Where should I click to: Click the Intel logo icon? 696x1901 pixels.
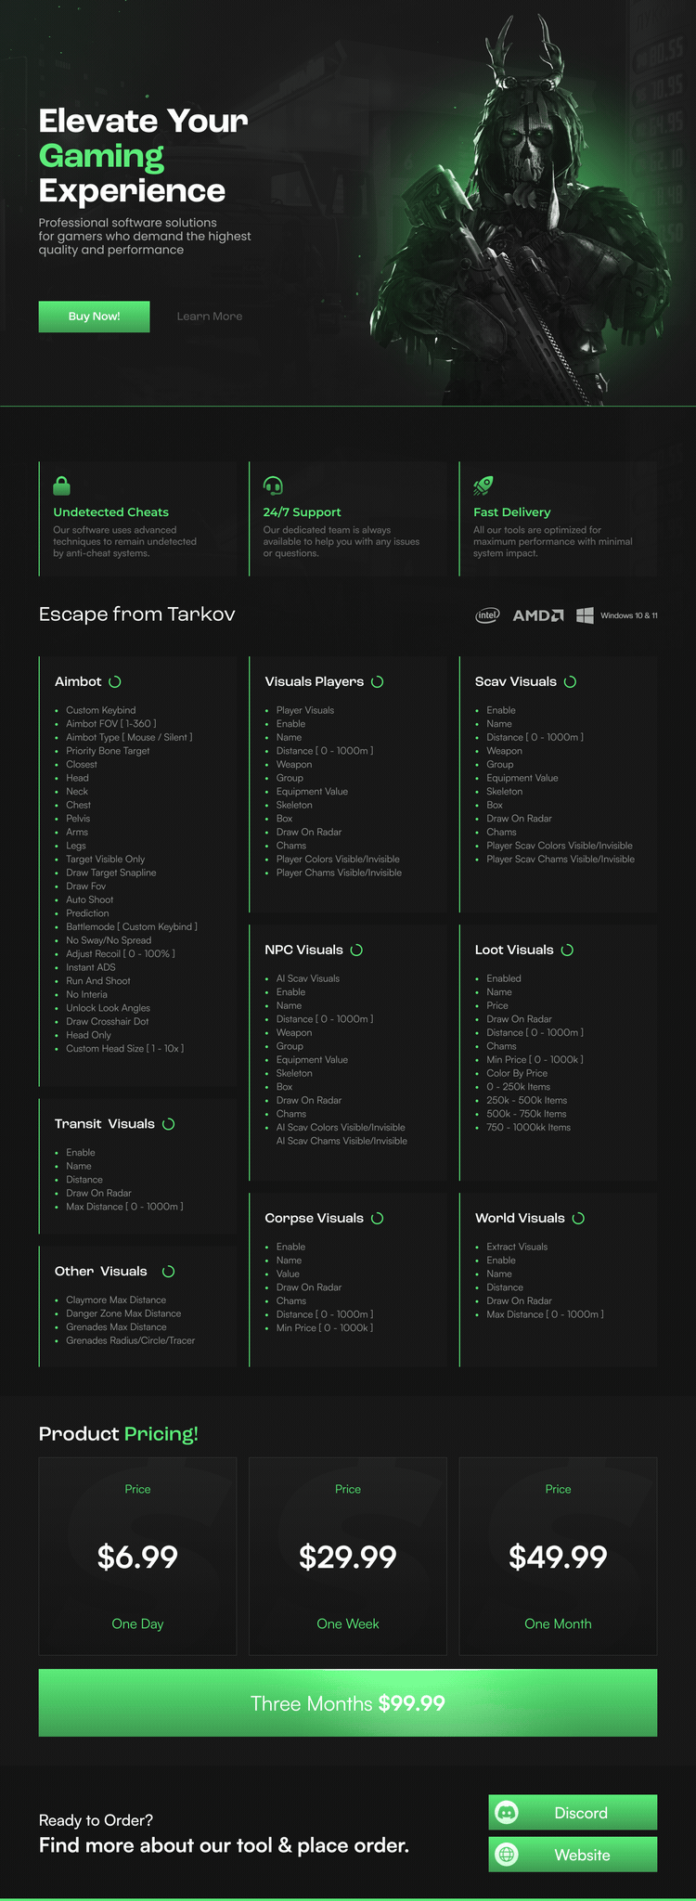click(488, 615)
